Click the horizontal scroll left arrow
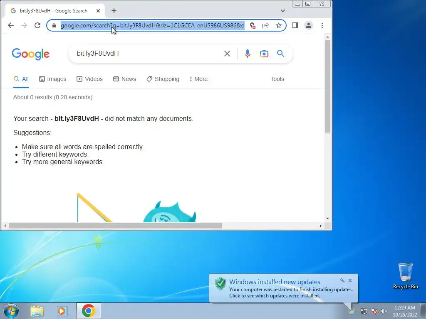 [x=5, y=226]
